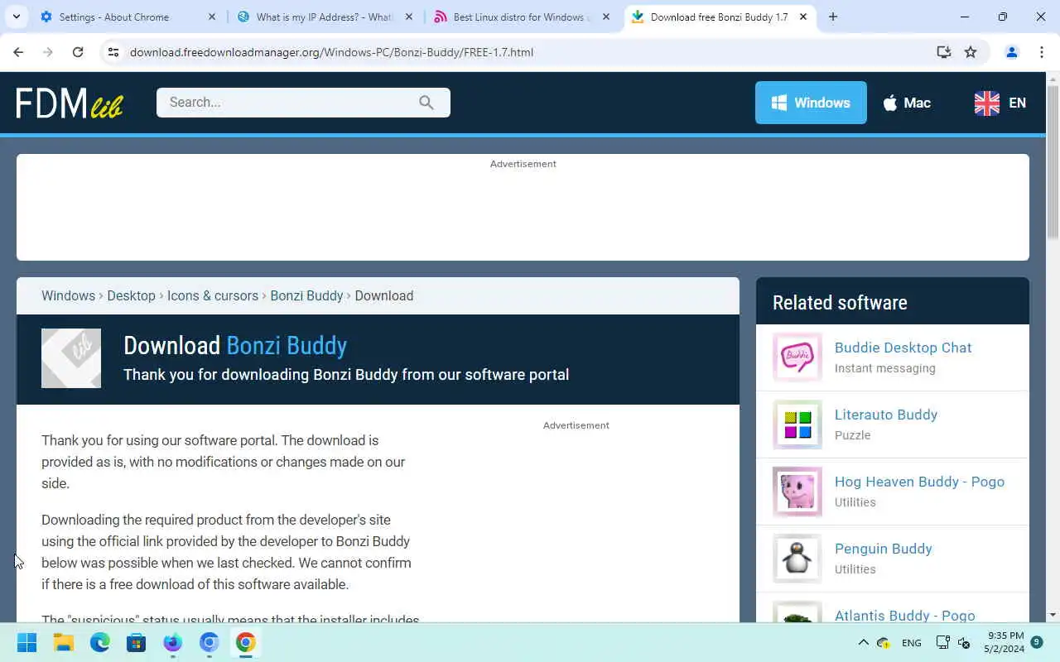
Task: Open network and display tray icon
Action: [942, 642]
